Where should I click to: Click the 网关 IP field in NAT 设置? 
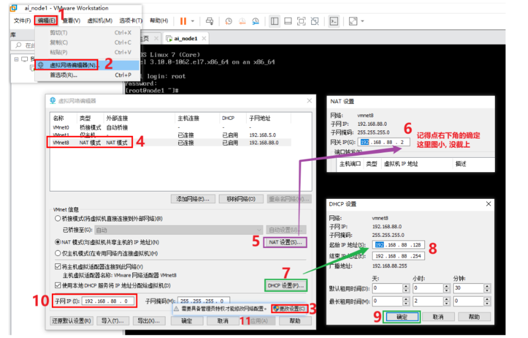pos(384,142)
